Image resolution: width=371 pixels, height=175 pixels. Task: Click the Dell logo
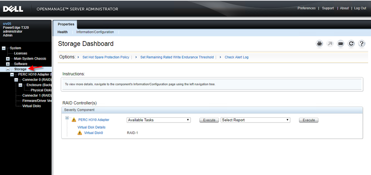point(13,9)
